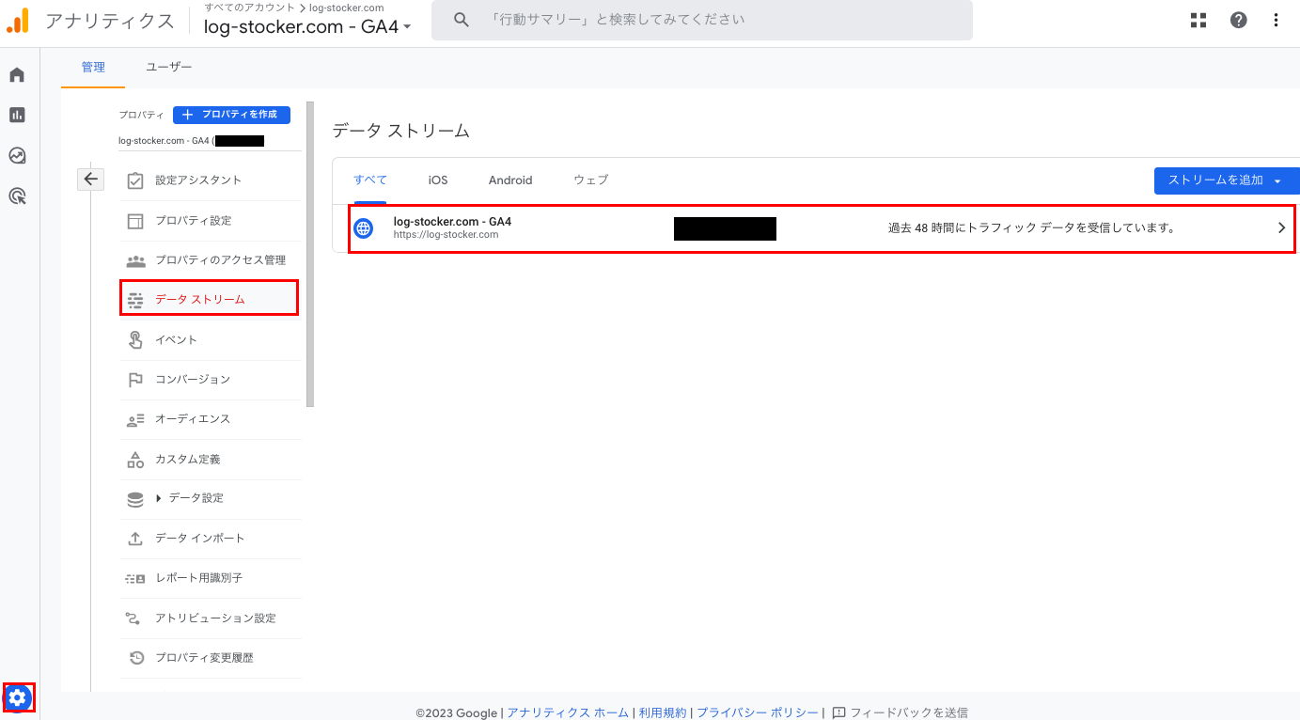1300x720 pixels.
Task: Click the Events touch icon
Action: click(135, 340)
